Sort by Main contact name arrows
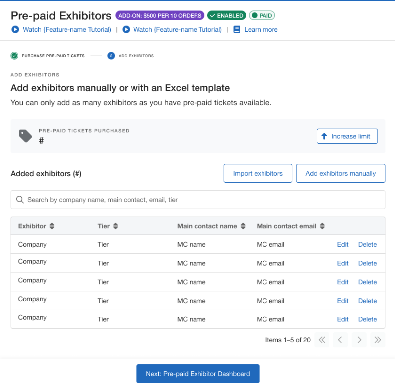Screen dimensions: 395x387 click(243, 226)
